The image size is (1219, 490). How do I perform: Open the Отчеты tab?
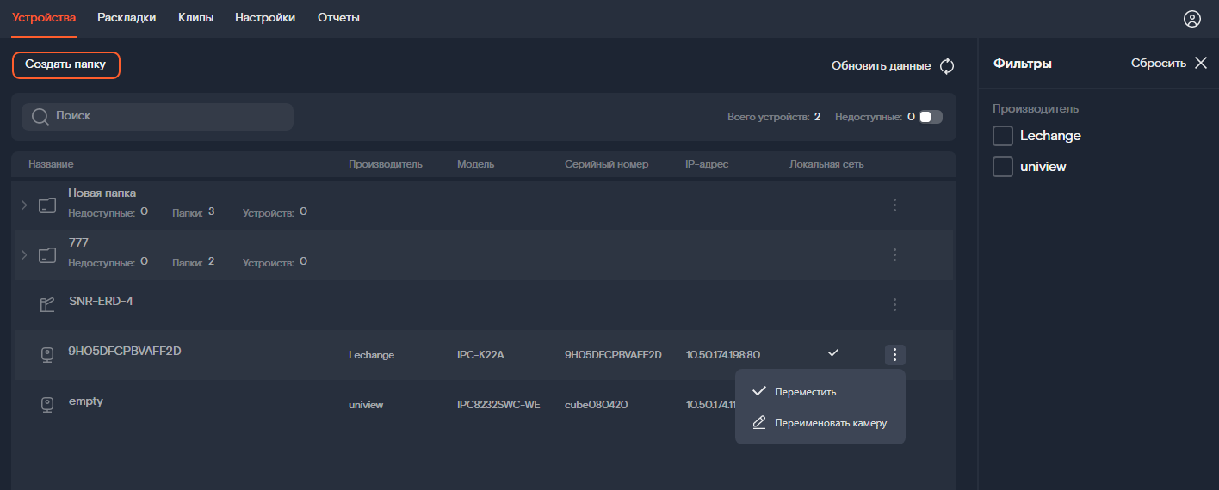(x=338, y=18)
